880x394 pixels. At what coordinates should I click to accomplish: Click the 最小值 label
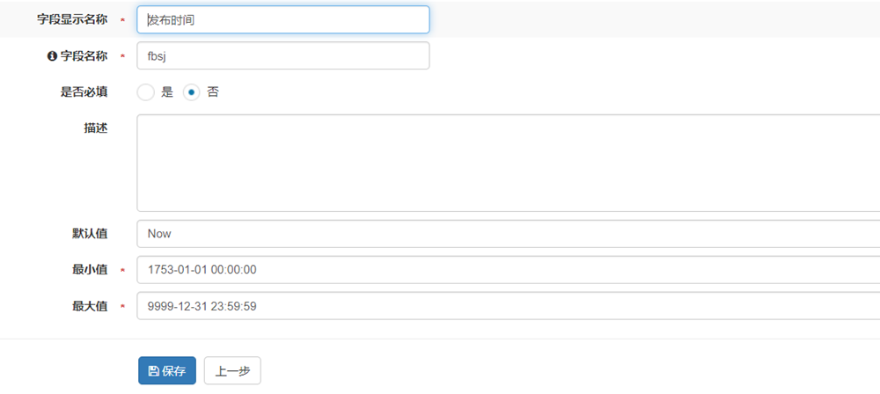[90, 270]
